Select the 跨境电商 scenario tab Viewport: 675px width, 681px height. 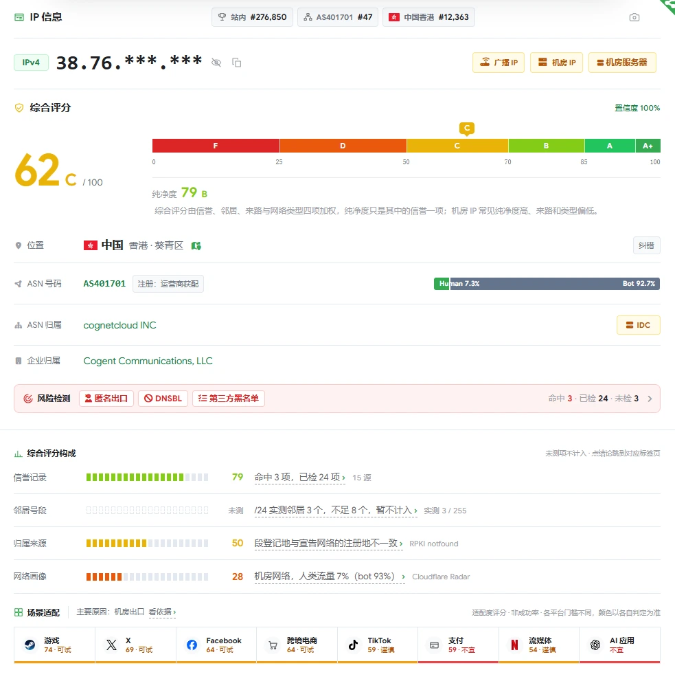297,645
